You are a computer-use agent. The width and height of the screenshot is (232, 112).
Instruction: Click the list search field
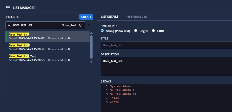[x=45, y=25]
